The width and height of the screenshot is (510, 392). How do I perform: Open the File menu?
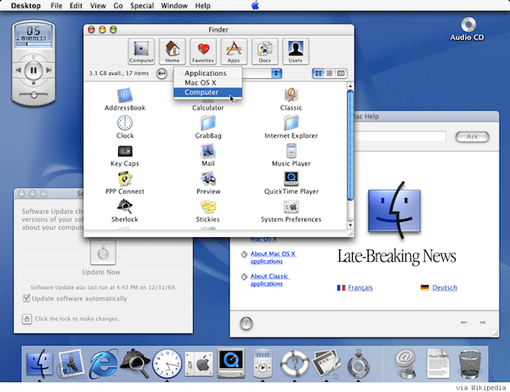click(56, 6)
